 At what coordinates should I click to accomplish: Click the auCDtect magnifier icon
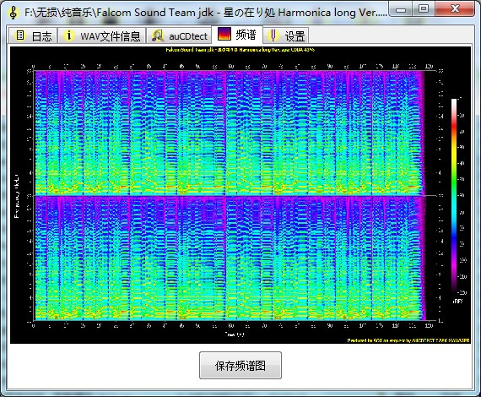[x=158, y=35]
